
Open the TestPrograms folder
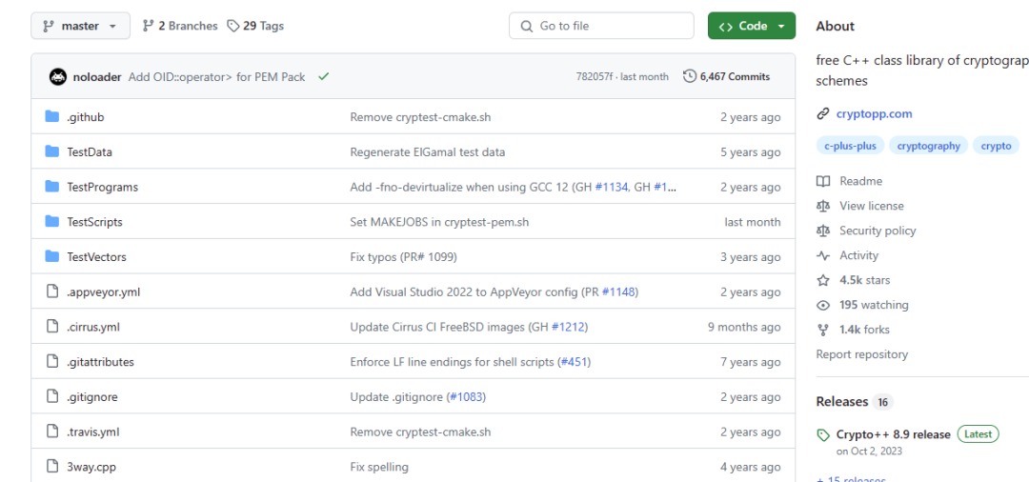point(102,187)
